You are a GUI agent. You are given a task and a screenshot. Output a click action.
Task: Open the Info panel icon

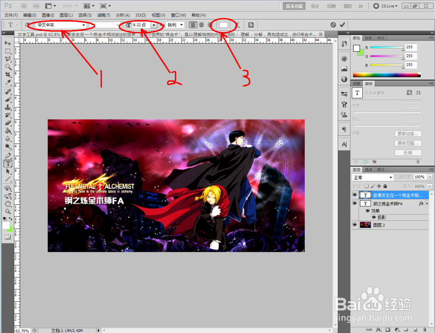pos(344,79)
